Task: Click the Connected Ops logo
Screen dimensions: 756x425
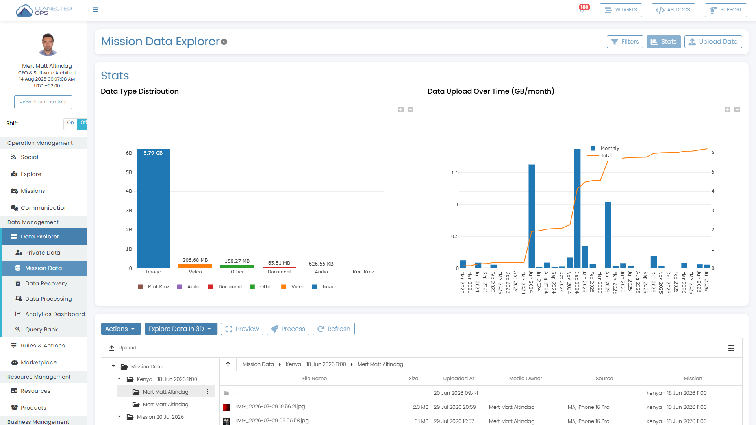Action: [x=43, y=10]
